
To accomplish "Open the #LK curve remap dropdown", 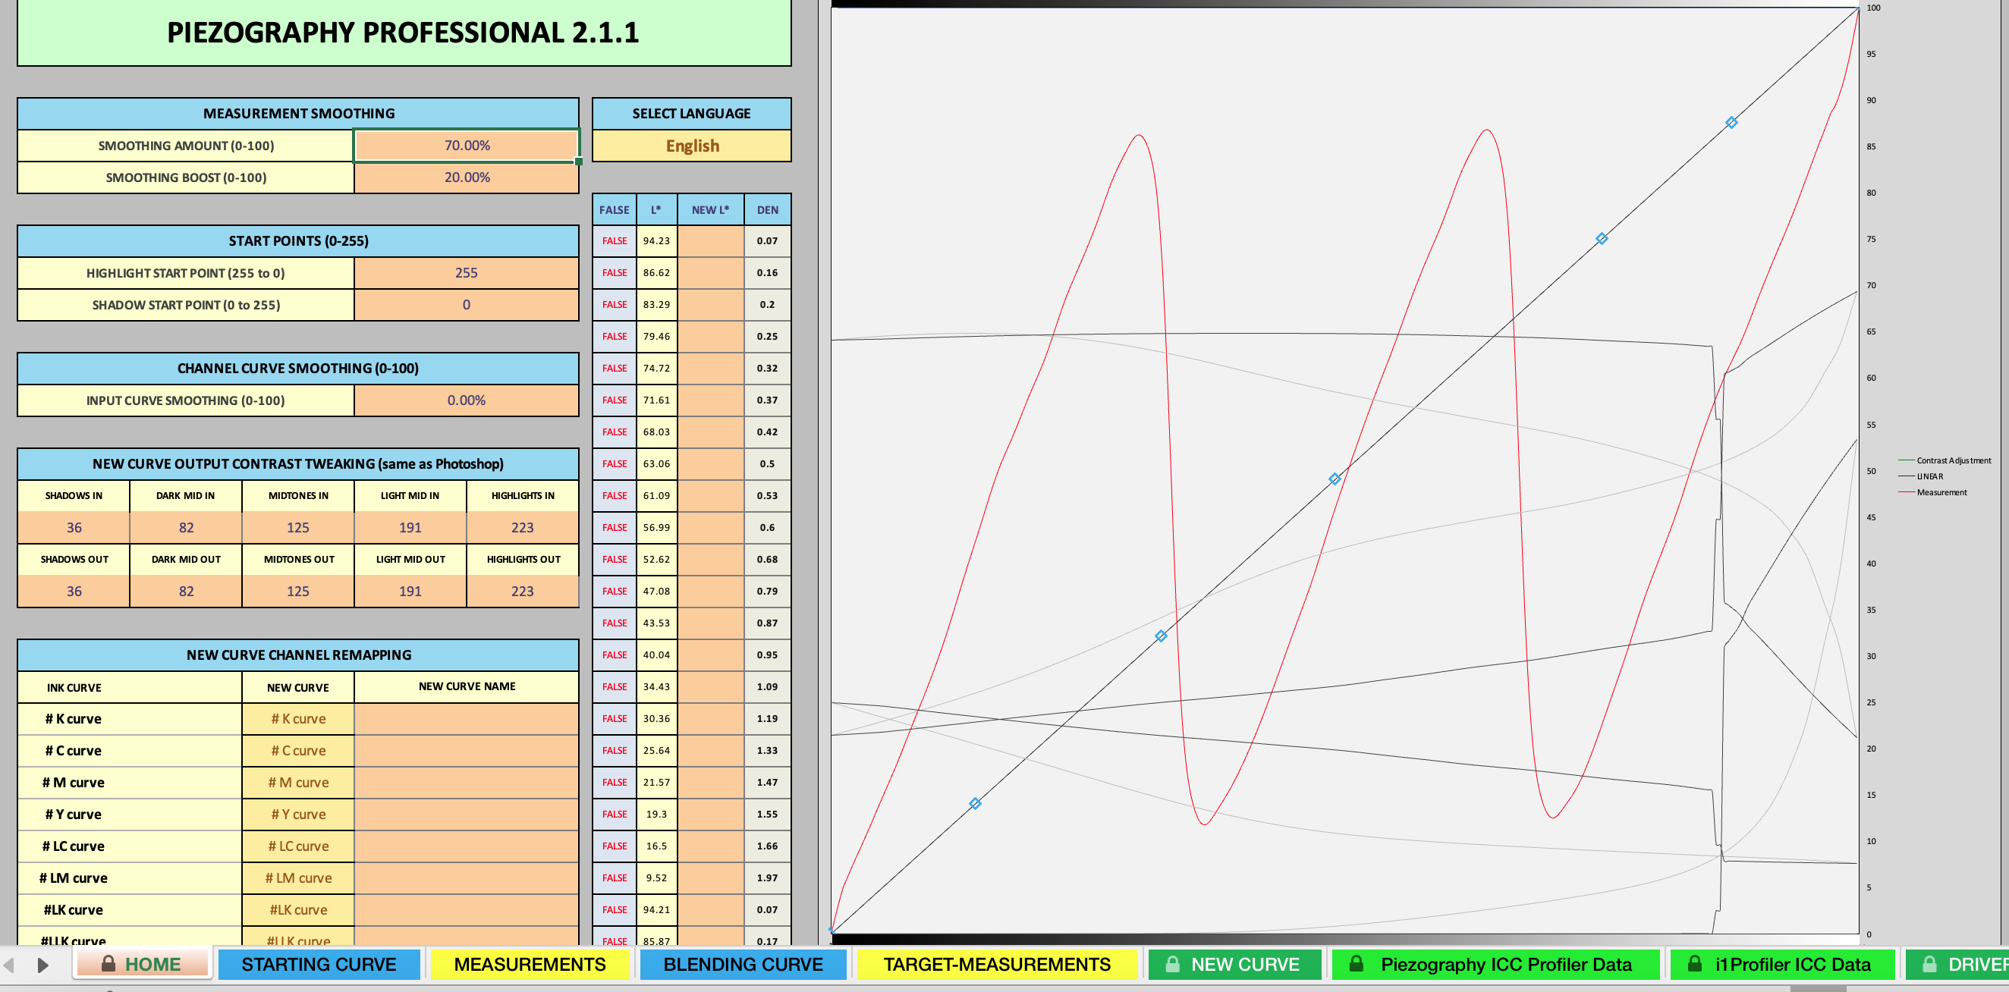I will pyautogui.click(x=298, y=911).
